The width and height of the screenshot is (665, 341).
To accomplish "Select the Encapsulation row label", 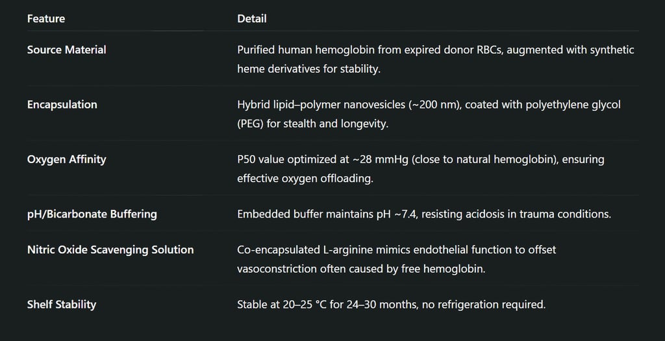I will [x=62, y=105].
